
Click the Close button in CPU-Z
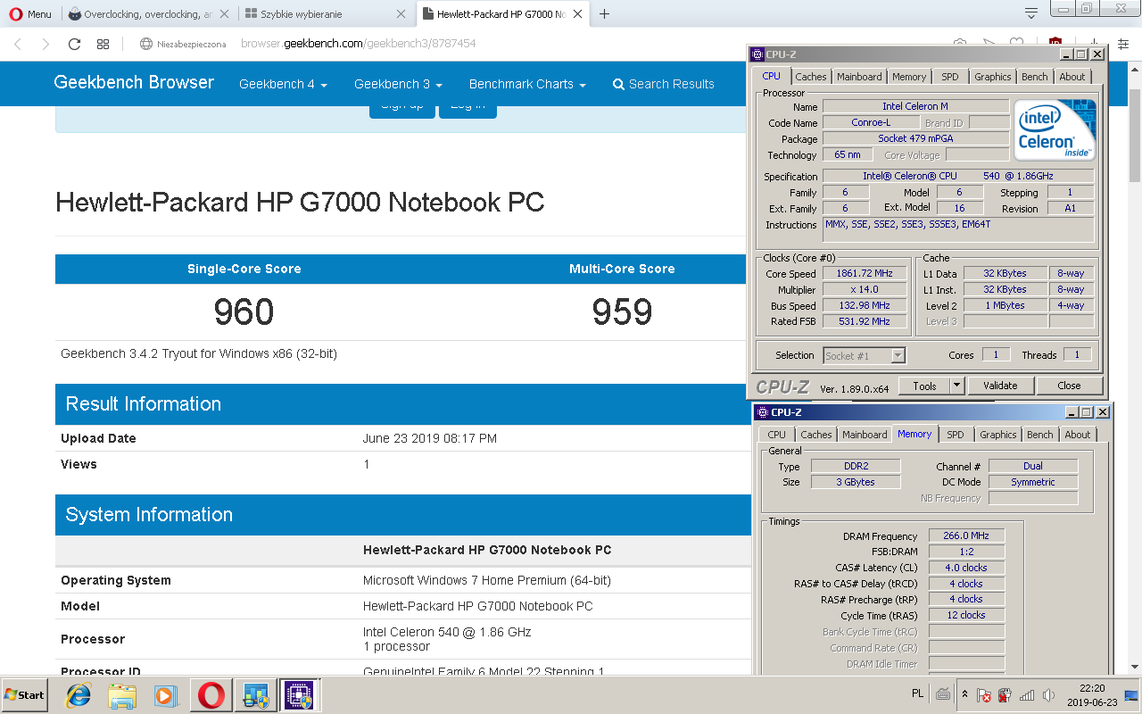[x=1069, y=386]
